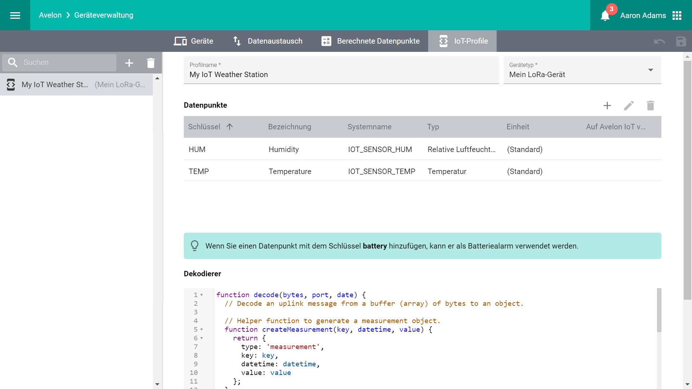Click the save disk icon
692x389 pixels.
pyautogui.click(x=681, y=41)
